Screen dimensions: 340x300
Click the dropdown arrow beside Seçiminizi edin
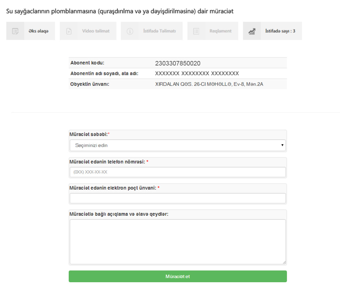tap(282, 145)
